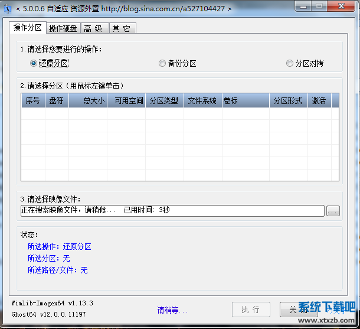Click the Wimlib-Imagex64 v1.13.3 version text
The height and width of the screenshot is (329, 360).
pyautogui.click(x=52, y=303)
